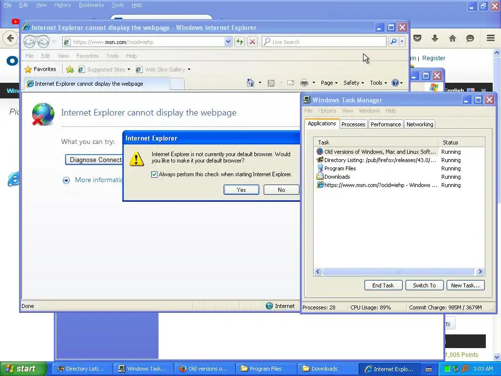This screenshot has width=501, height=376.
Task: Open search provider dropdown arrow
Action: click(402, 42)
